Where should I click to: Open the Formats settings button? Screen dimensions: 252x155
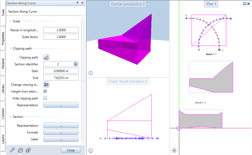[61, 132]
